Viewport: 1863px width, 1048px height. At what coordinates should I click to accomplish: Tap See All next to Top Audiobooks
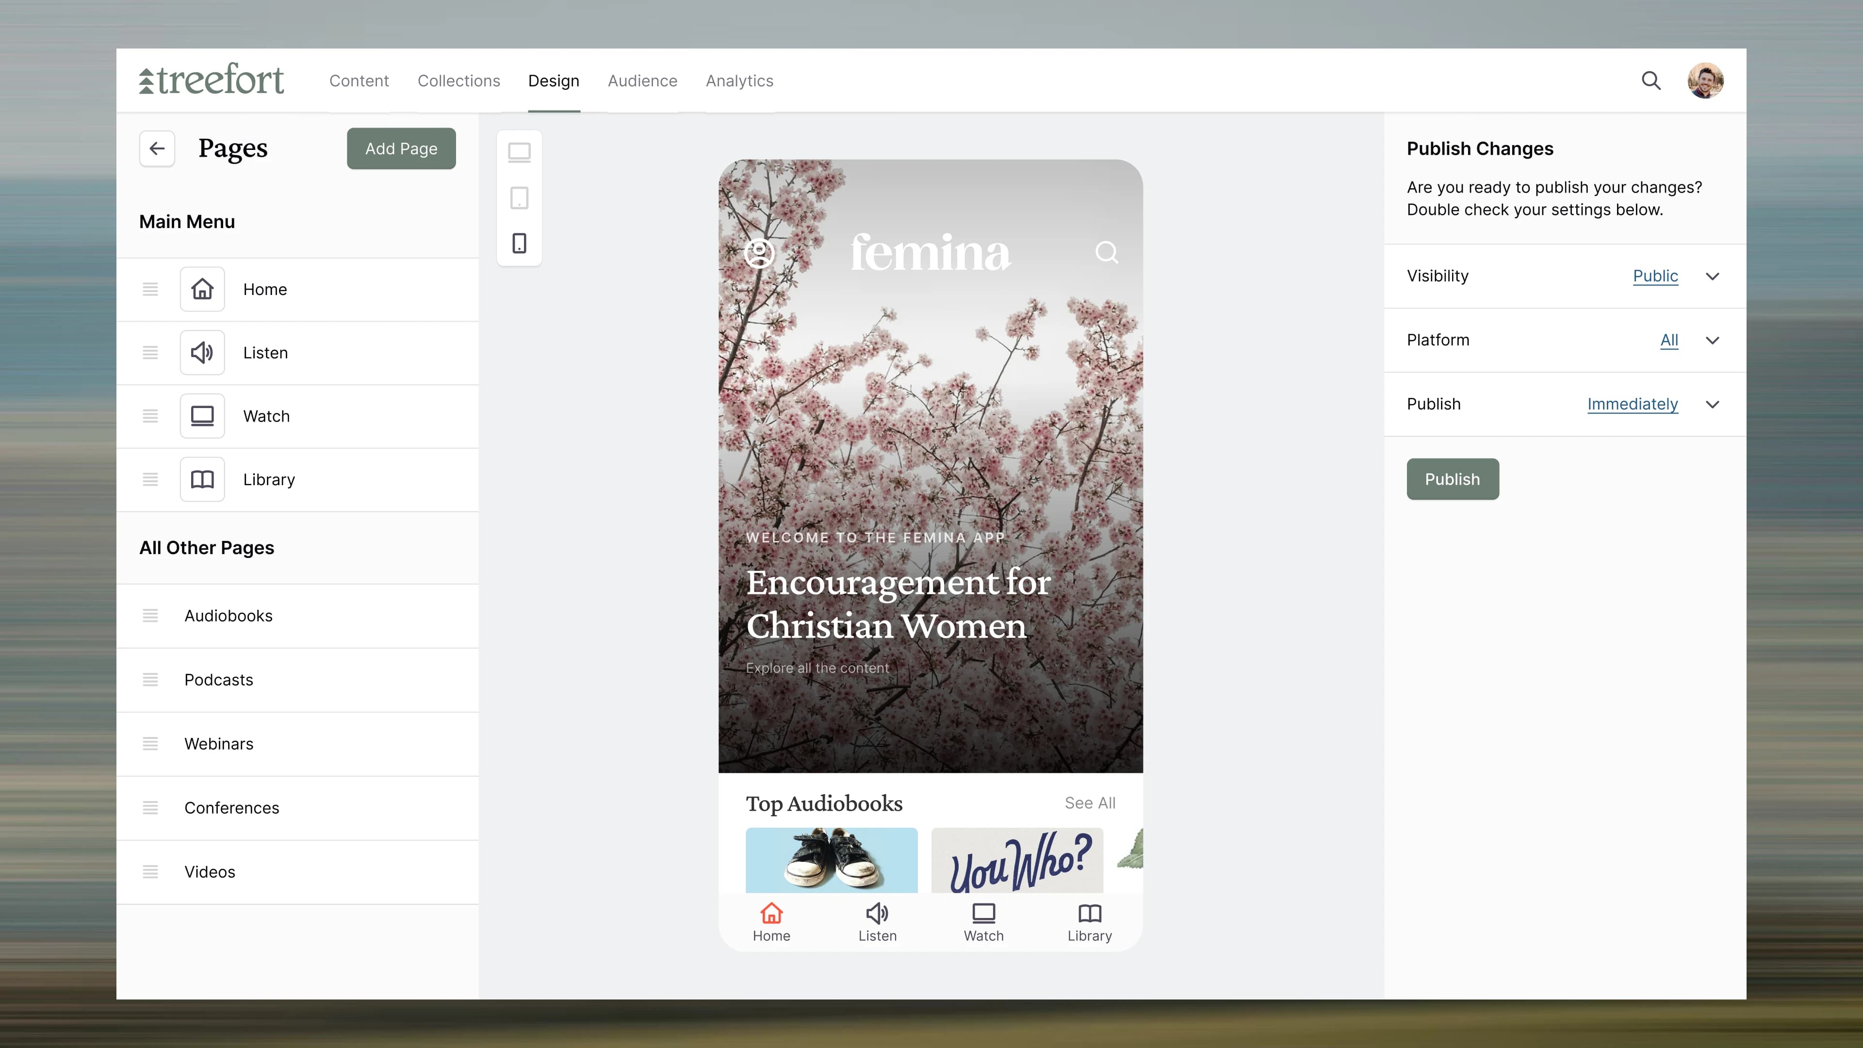[x=1090, y=803]
